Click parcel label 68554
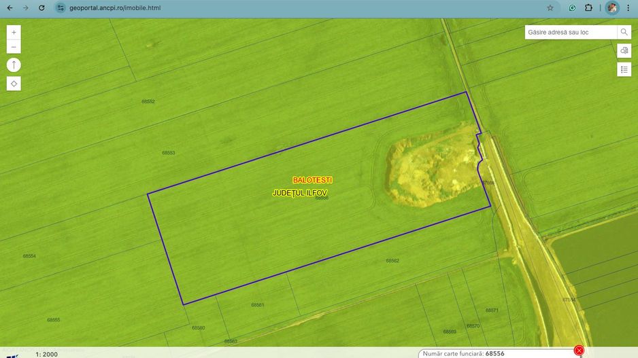This screenshot has width=638, height=358. click(29, 256)
